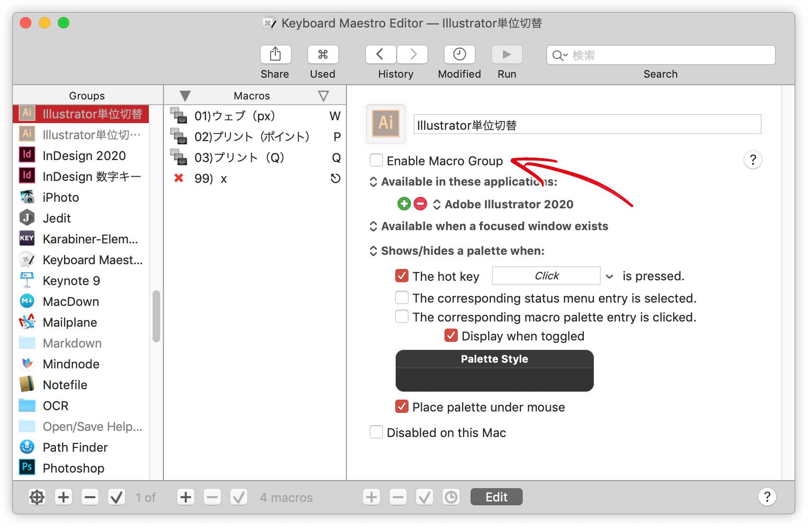Select the Notefile group icon
The height and width of the screenshot is (527, 808).
click(x=27, y=384)
